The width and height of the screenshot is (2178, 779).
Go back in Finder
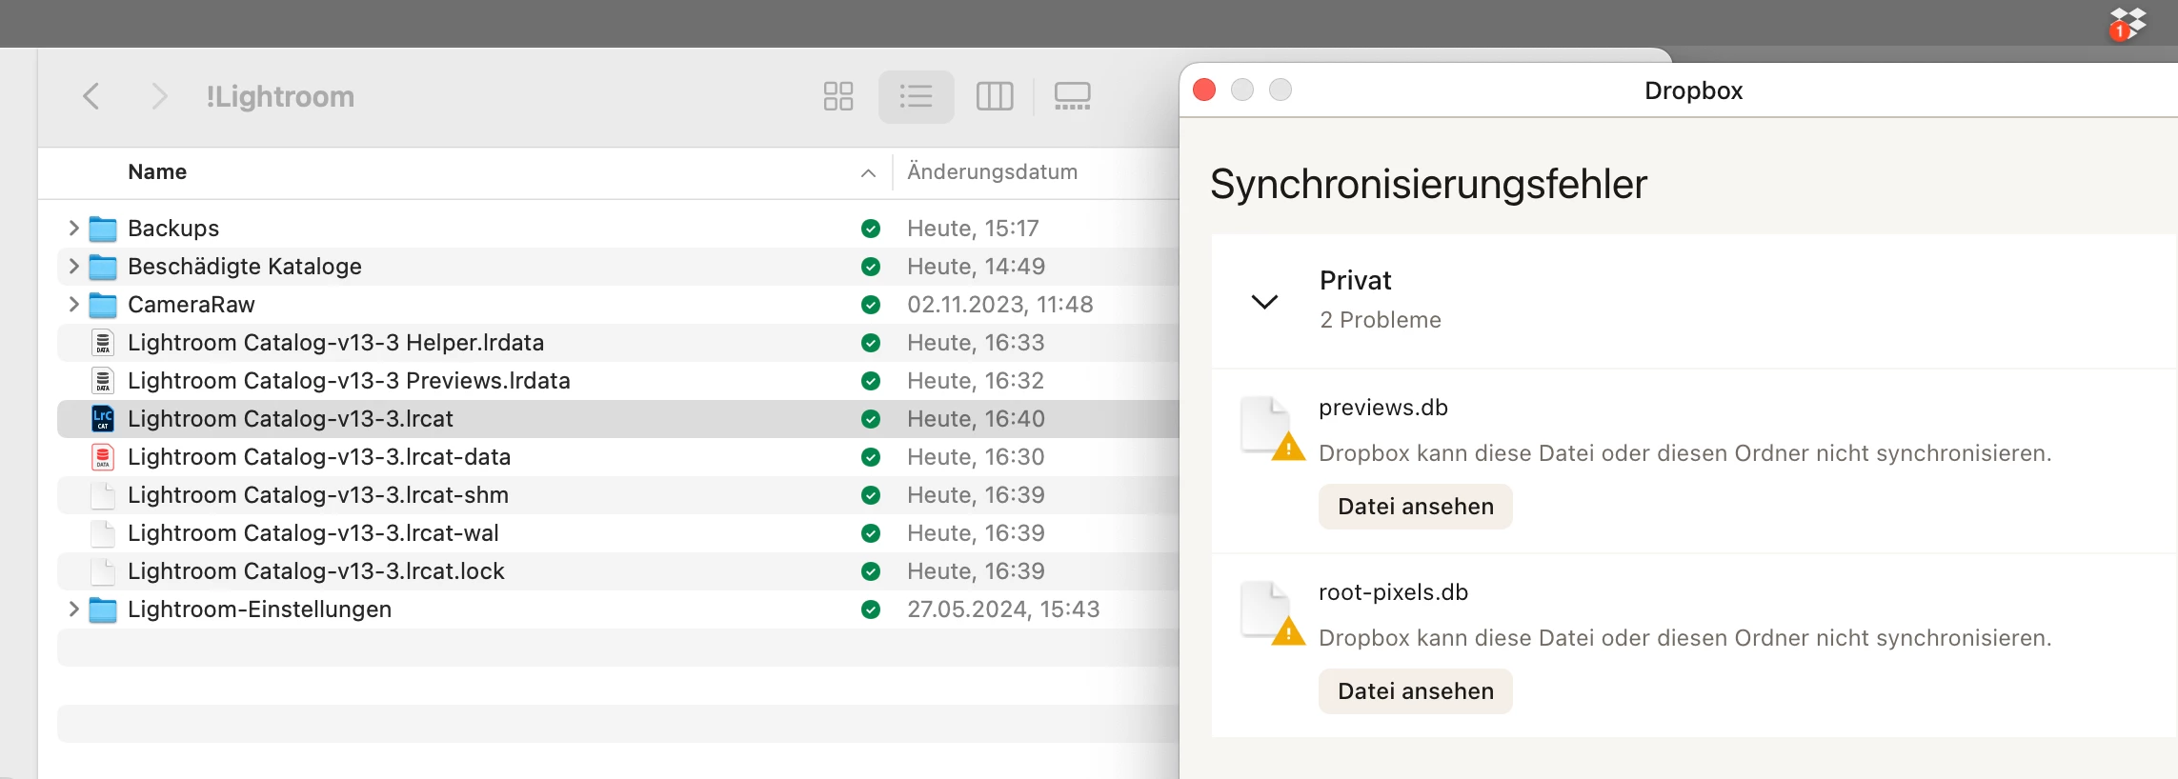point(91,96)
